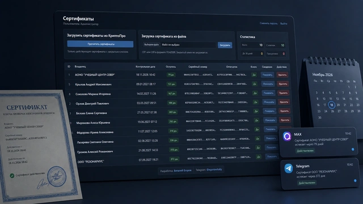Click the Загрузить upload button
This screenshot has height=204, width=363.
pos(225,45)
